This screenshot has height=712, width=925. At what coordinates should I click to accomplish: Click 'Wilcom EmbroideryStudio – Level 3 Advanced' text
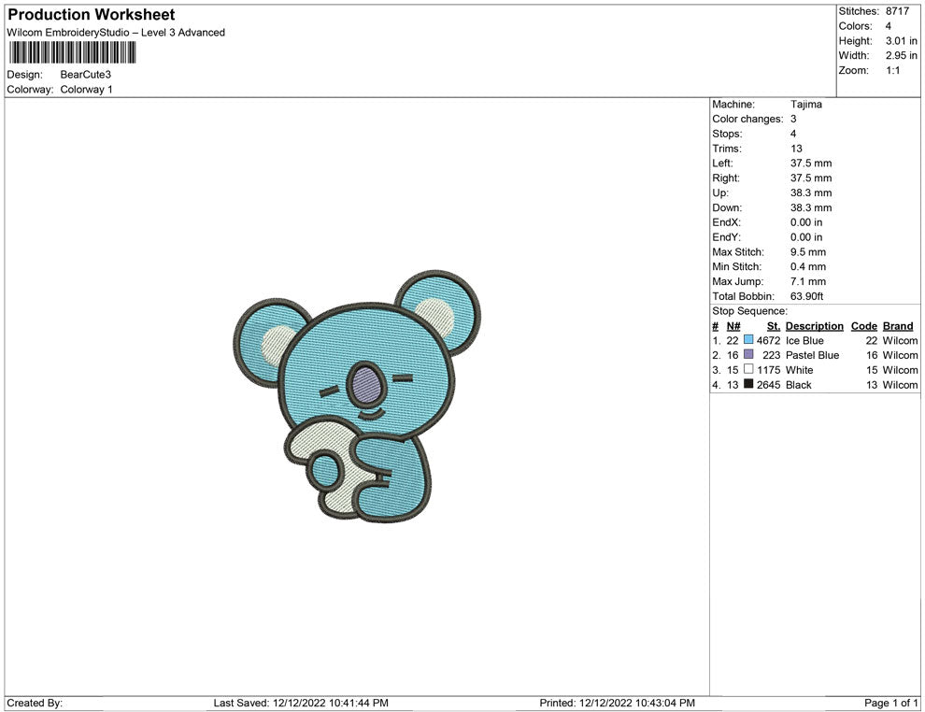click(116, 33)
